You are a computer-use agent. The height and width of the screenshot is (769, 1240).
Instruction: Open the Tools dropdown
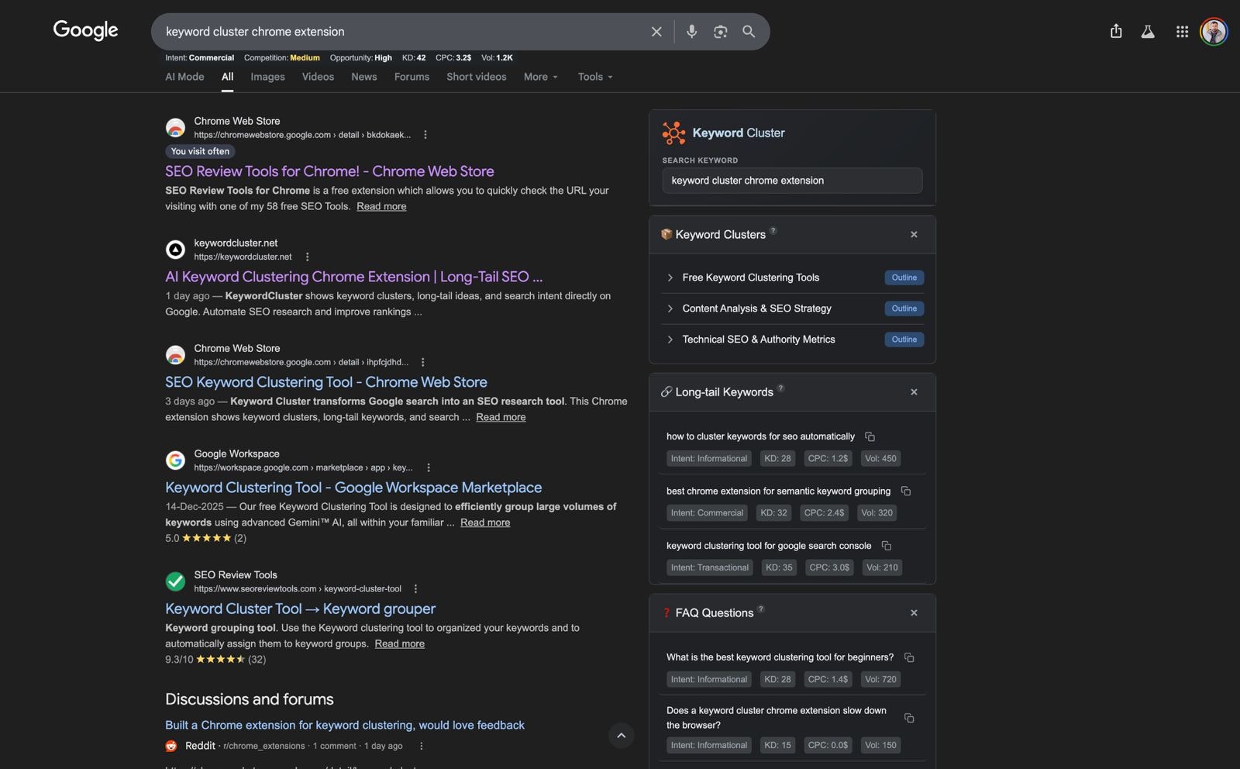click(594, 77)
